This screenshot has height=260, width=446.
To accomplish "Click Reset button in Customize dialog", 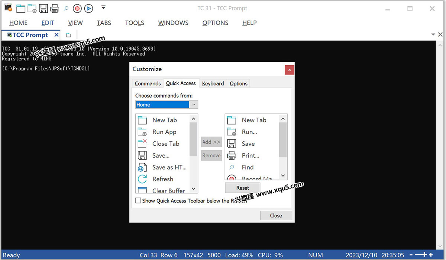I will click(243, 188).
